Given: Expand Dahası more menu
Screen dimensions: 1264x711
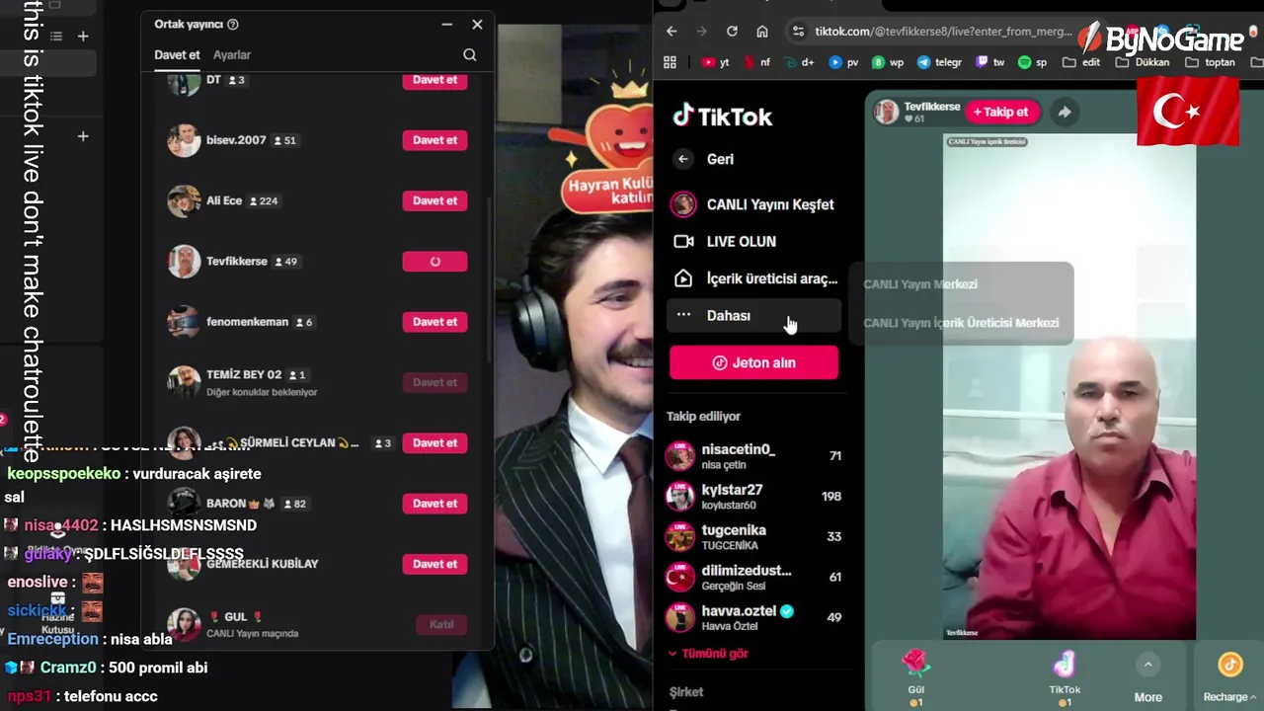Looking at the screenshot, I should pos(753,316).
